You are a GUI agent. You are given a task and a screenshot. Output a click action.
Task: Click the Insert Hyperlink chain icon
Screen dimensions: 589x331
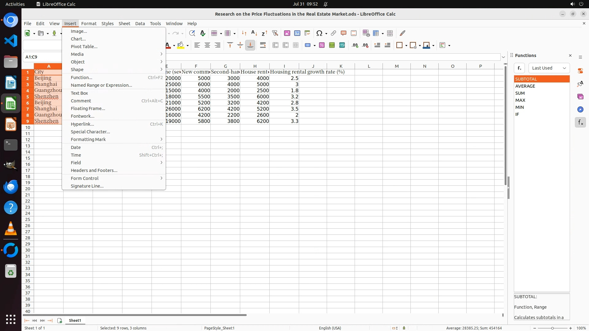click(x=333, y=33)
